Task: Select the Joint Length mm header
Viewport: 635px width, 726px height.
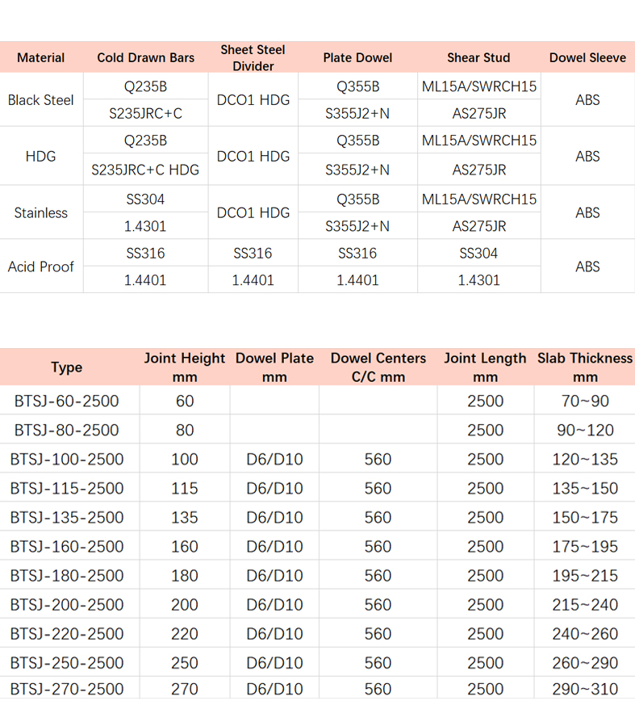Action: click(x=485, y=367)
